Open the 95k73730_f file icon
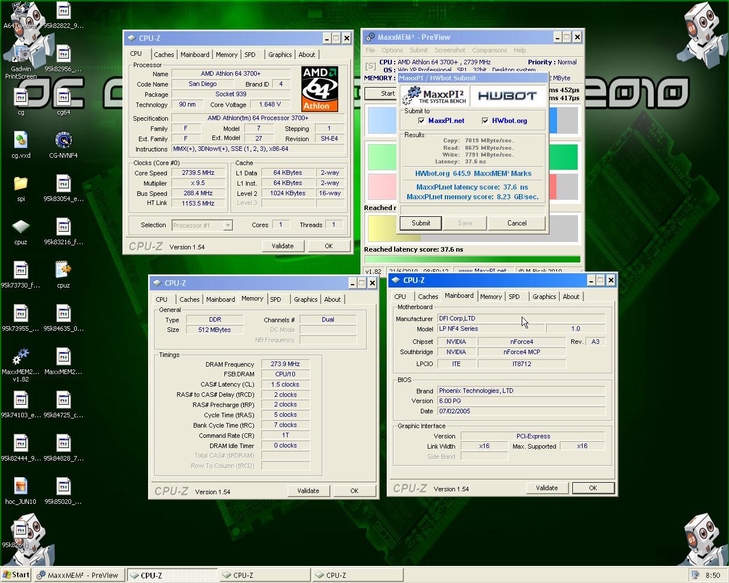The width and height of the screenshot is (729, 583). 21,274
